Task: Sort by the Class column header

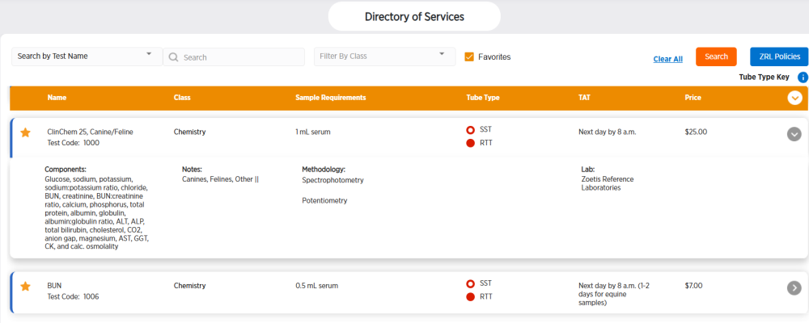Action: 182,98
